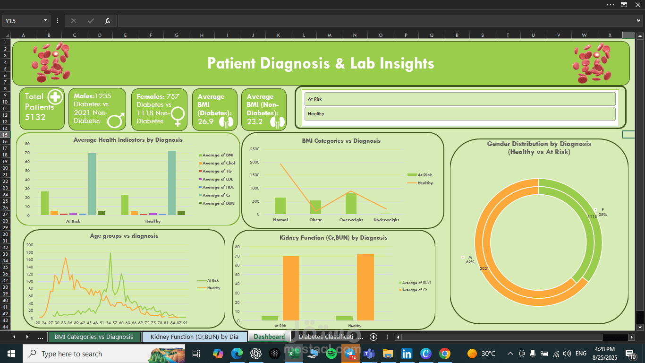Click the blood cells image in the dashboard header
The image size is (645, 363).
[51, 62]
